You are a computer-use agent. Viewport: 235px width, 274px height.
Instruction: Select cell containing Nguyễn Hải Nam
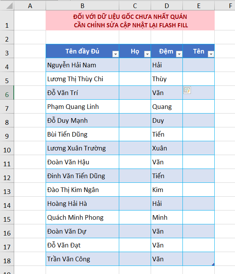tap(82, 65)
